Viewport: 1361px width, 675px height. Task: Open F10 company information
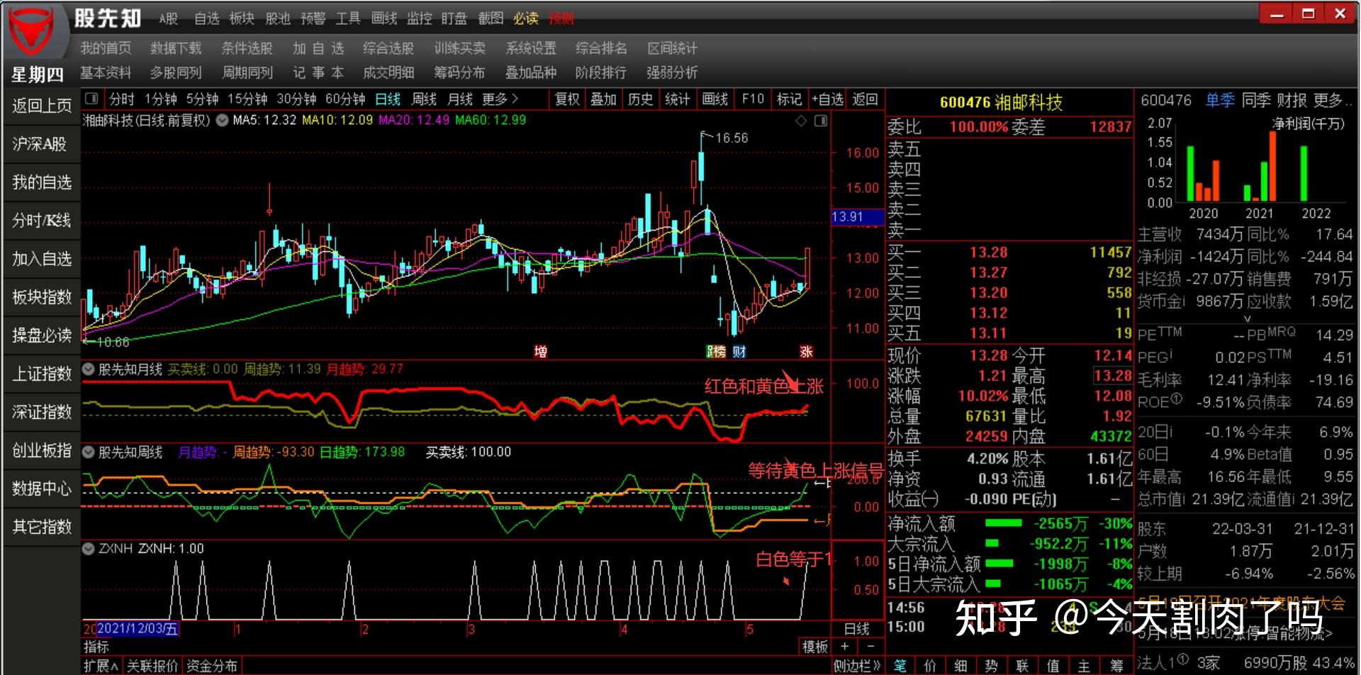coord(751,99)
